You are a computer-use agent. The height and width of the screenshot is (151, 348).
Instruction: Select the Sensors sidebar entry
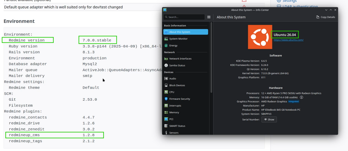(x=186, y=132)
